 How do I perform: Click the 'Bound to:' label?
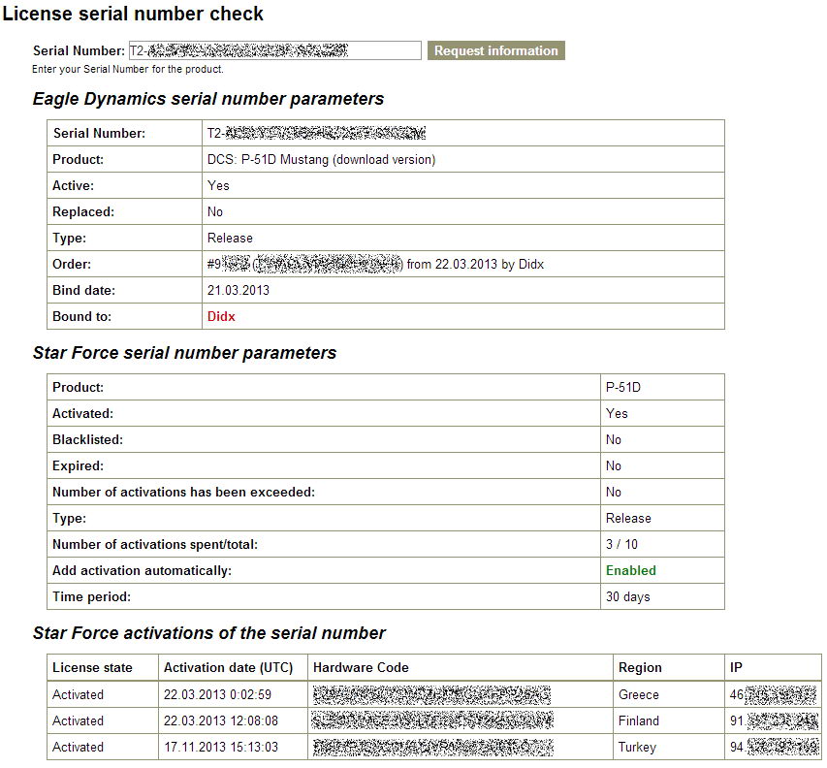tap(81, 316)
